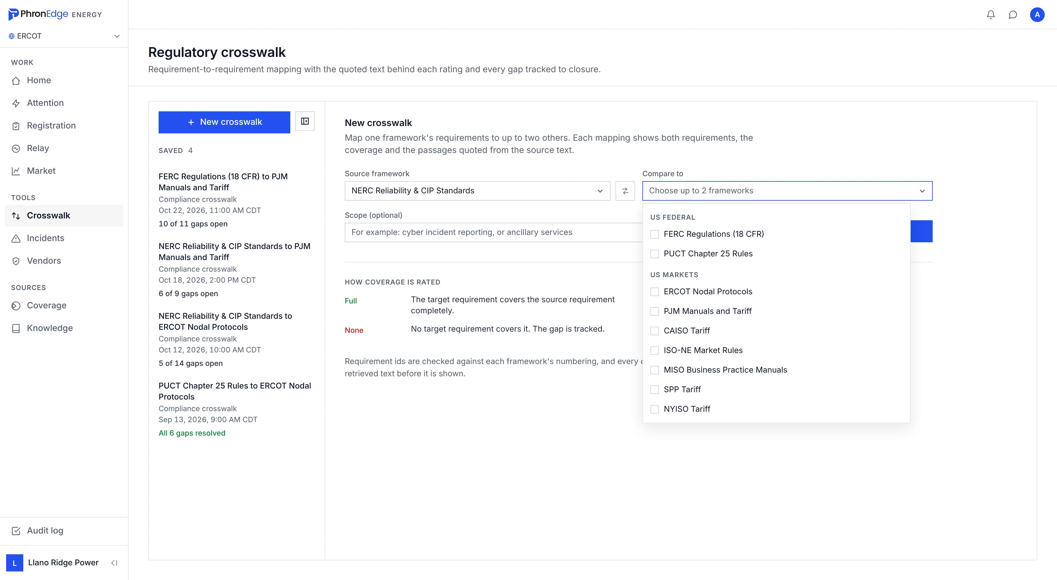Click the Market chart icon

tap(16, 171)
